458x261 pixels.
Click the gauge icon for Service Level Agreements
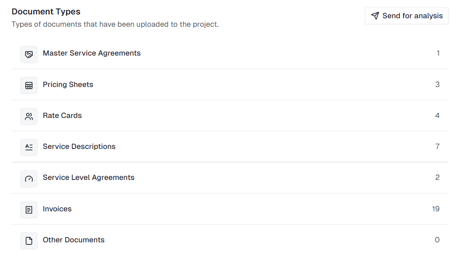click(x=29, y=179)
